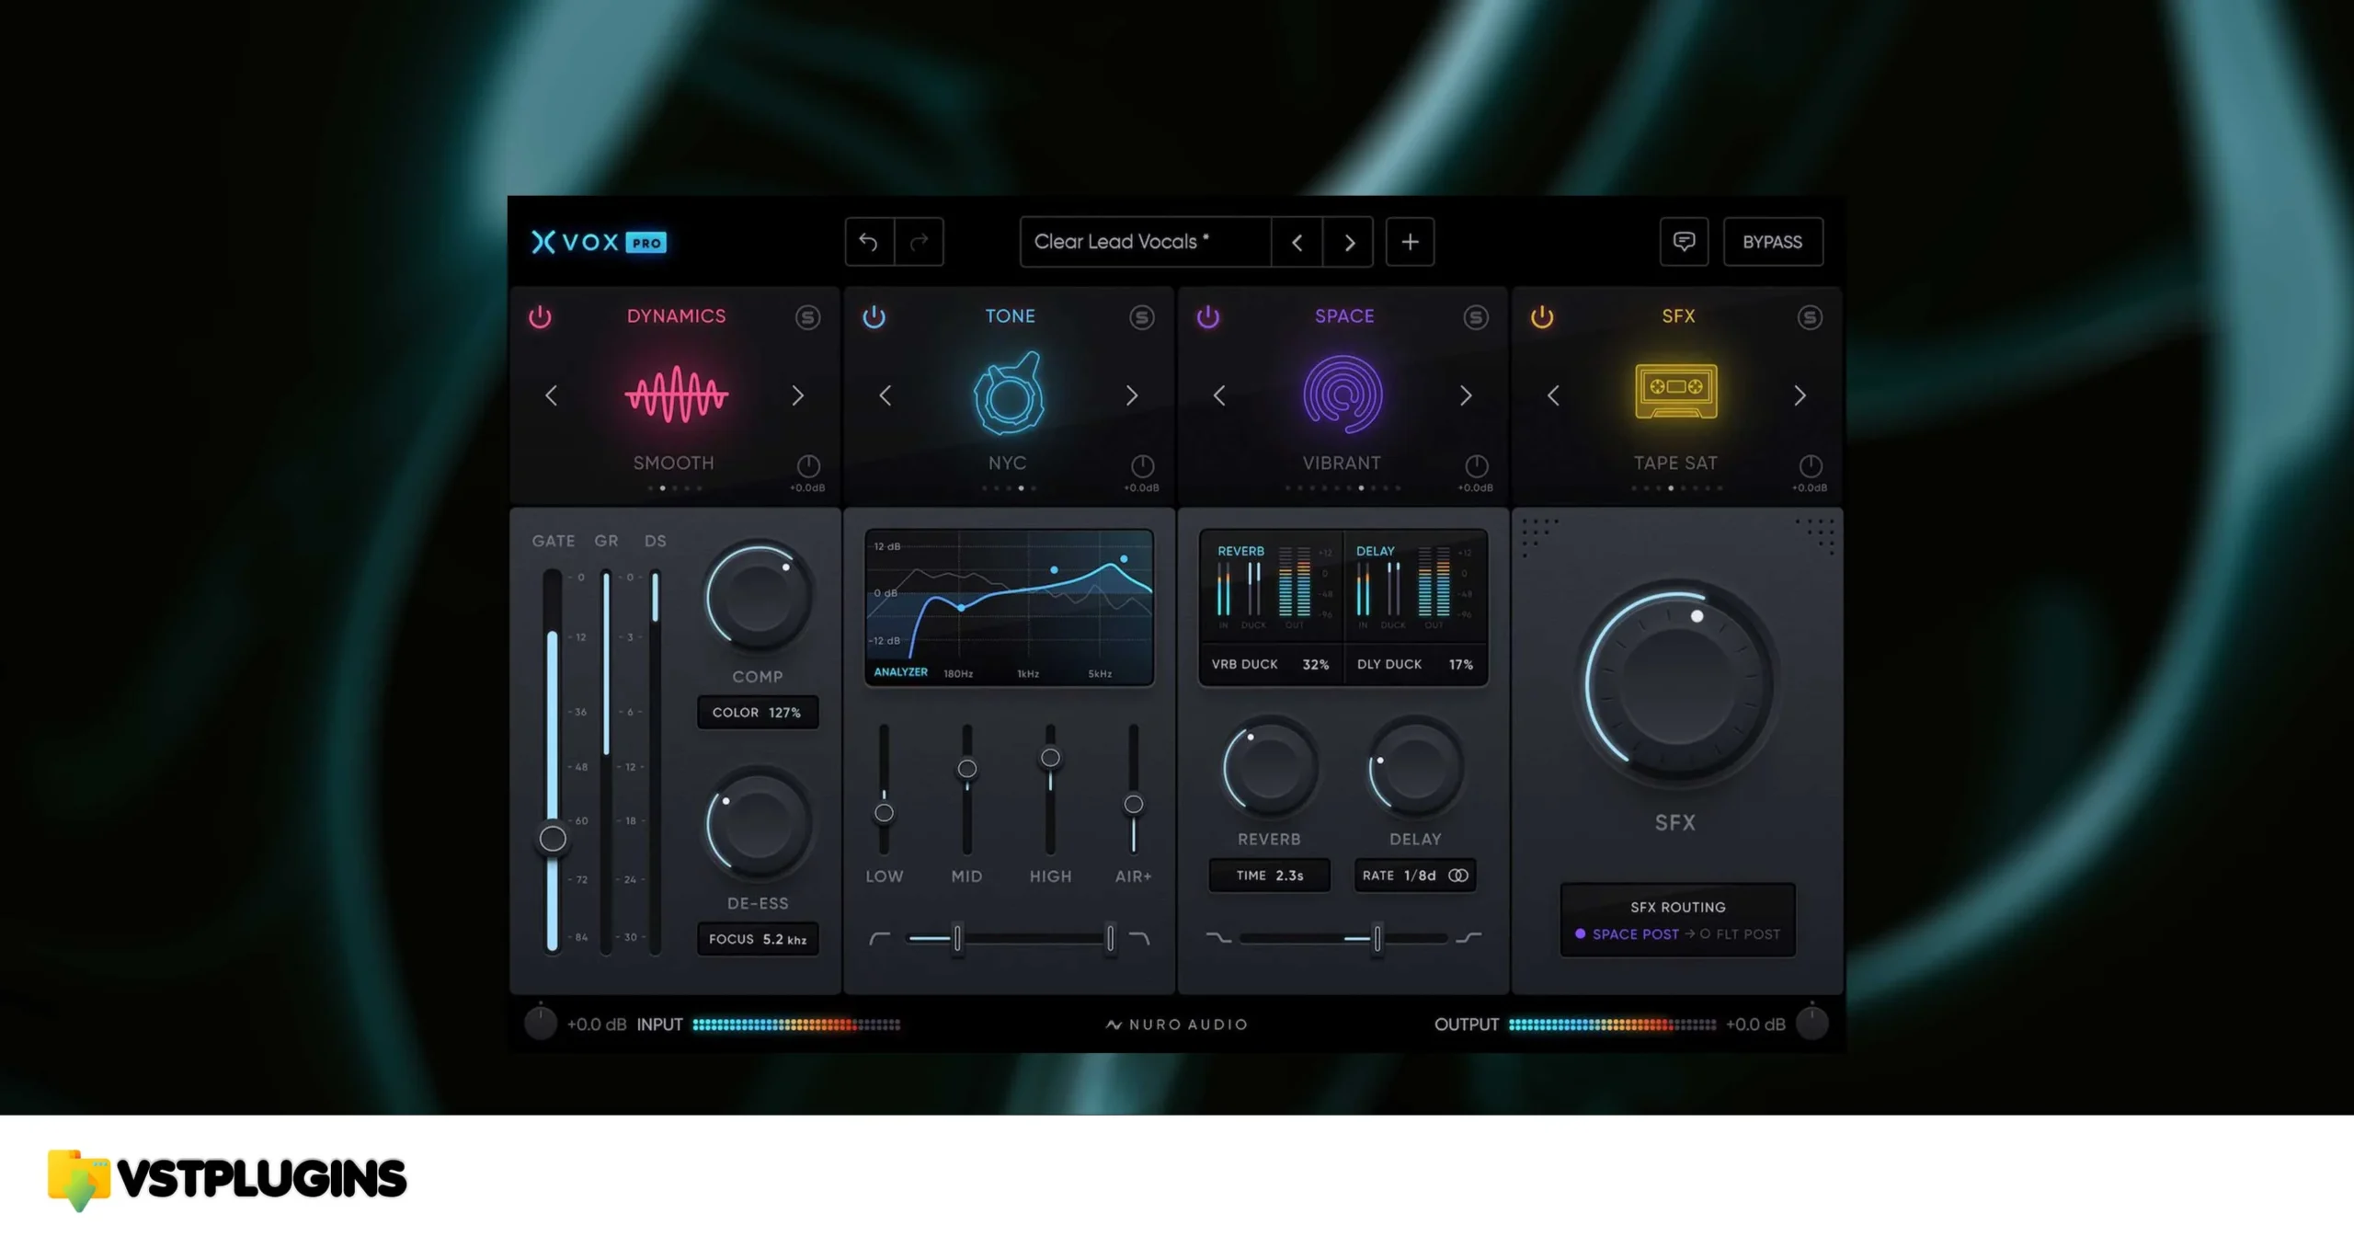The height and width of the screenshot is (1248, 2354).
Task: Click the undo arrow button
Action: [869, 242]
